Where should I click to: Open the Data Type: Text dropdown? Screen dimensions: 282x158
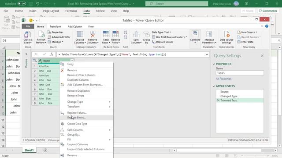[x=161, y=32]
